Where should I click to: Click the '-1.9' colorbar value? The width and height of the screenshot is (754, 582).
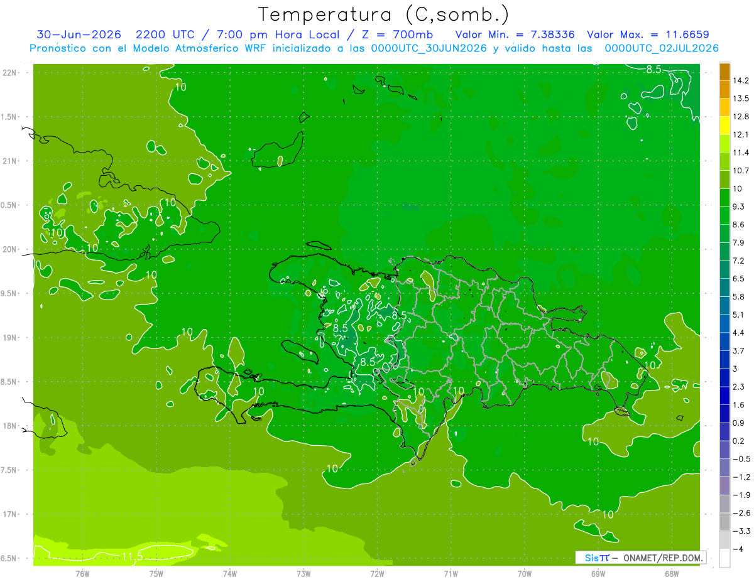741,495
